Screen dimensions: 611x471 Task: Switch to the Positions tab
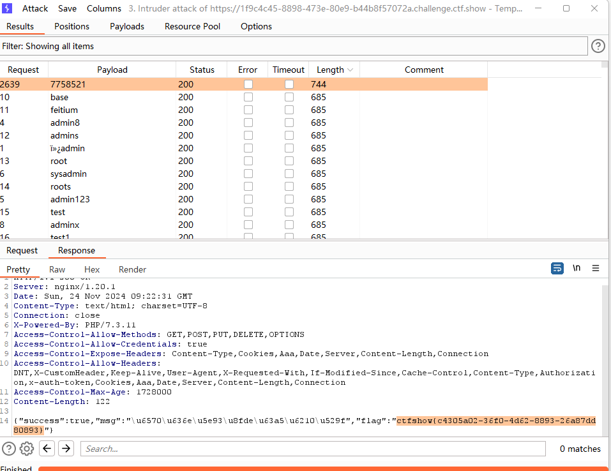pyautogui.click(x=72, y=27)
